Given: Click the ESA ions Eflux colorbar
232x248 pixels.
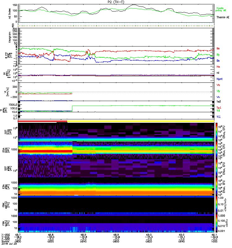Looking at the screenshot, I should 217,150.
